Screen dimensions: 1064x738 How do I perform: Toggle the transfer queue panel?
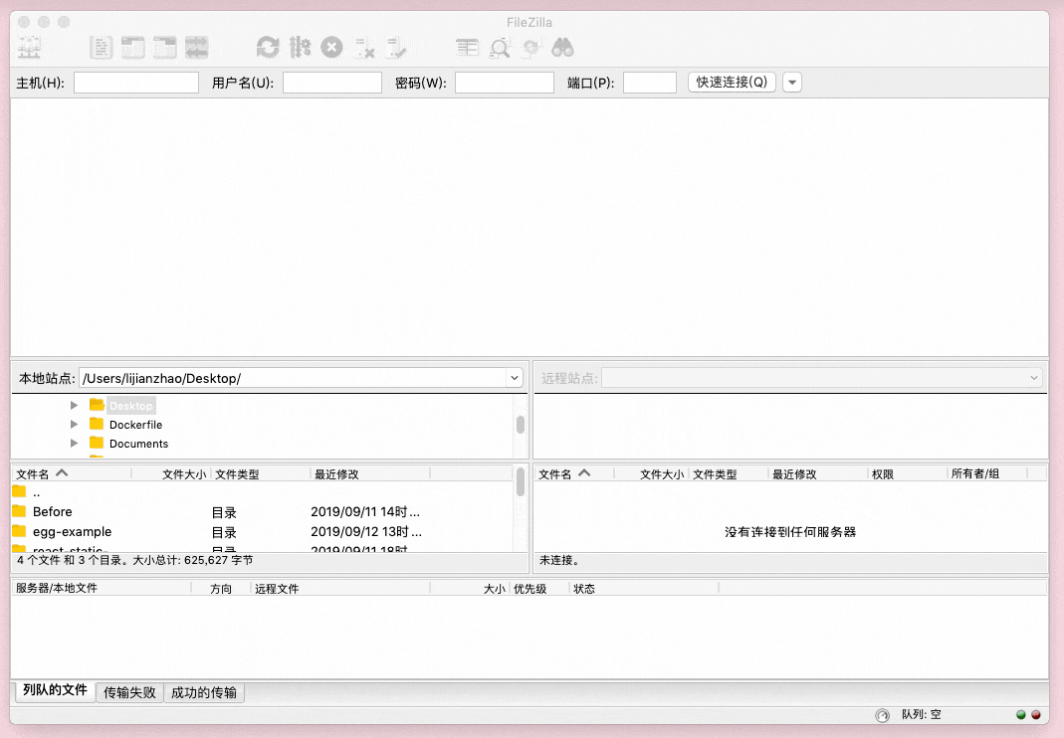click(x=196, y=47)
